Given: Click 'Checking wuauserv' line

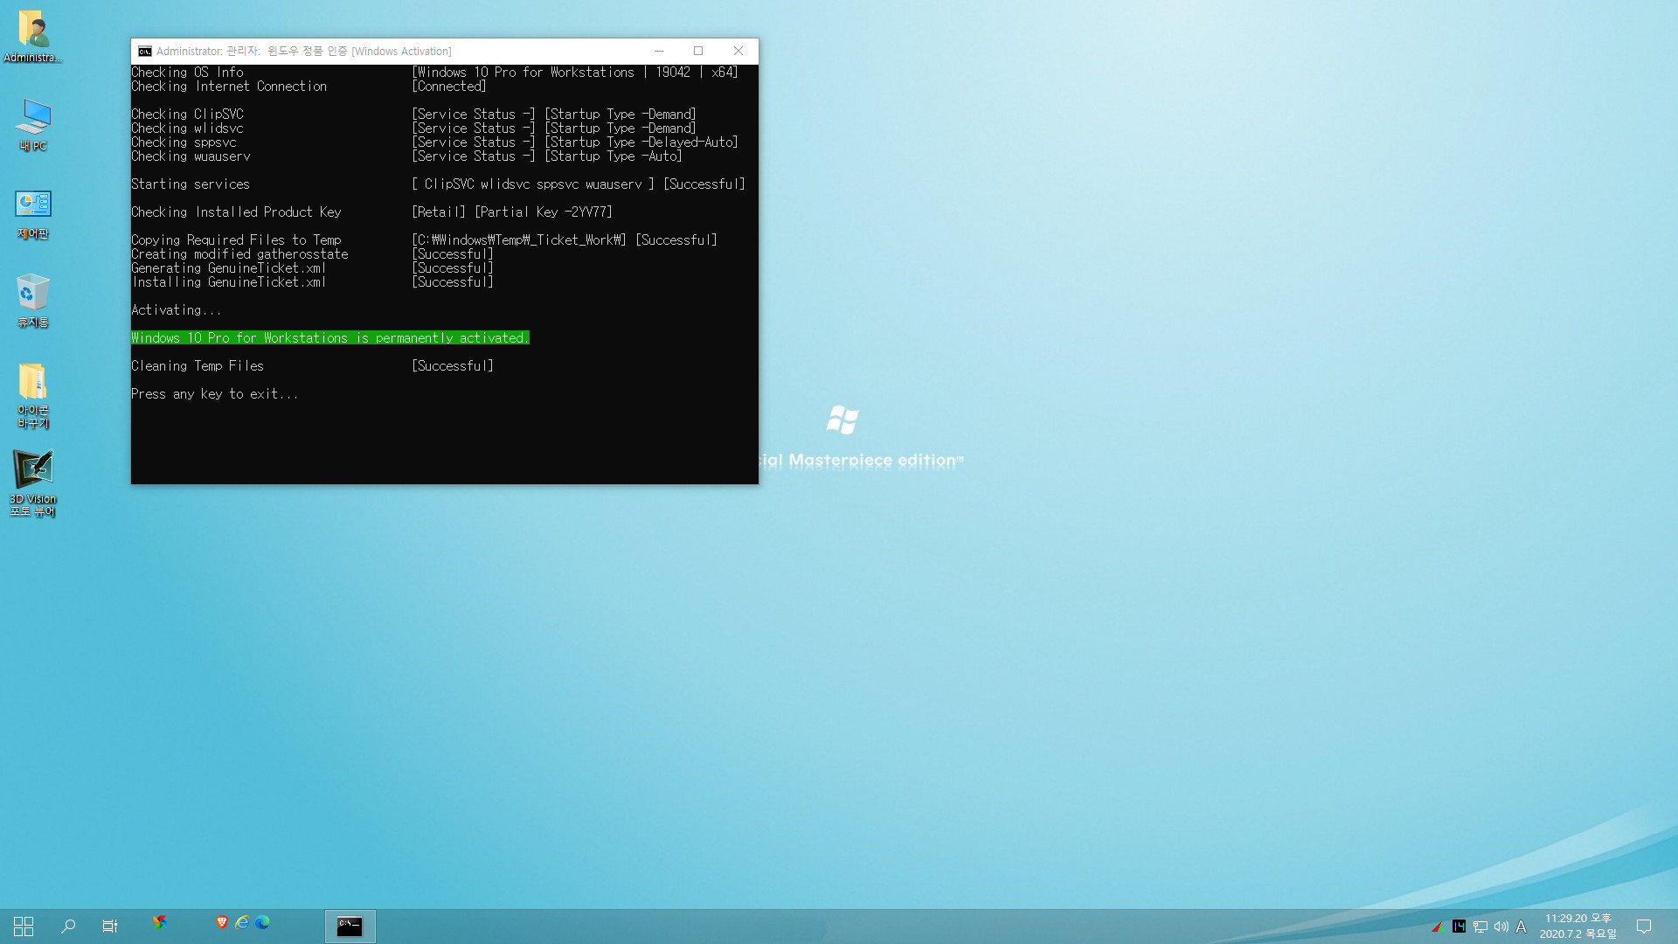Looking at the screenshot, I should (191, 156).
